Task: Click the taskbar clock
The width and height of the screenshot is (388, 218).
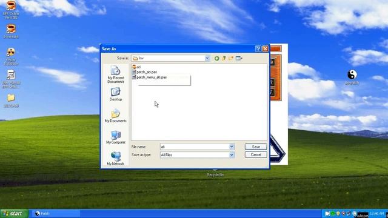Action: (x=377, y=214)
